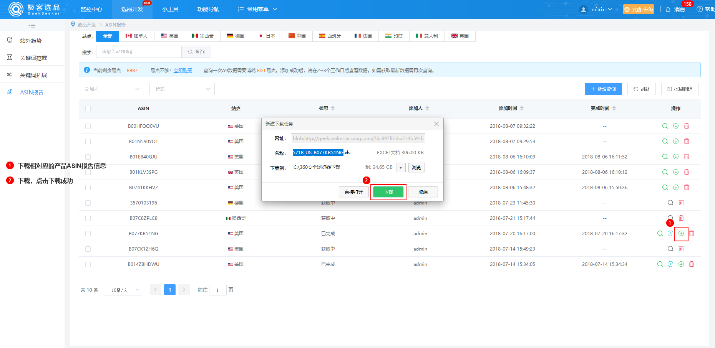Image resolution: width=715 pixels, height=348 pixels.
Task: Check the B07C8ZPLC8 row checkbox
Action: pos(88,218)
